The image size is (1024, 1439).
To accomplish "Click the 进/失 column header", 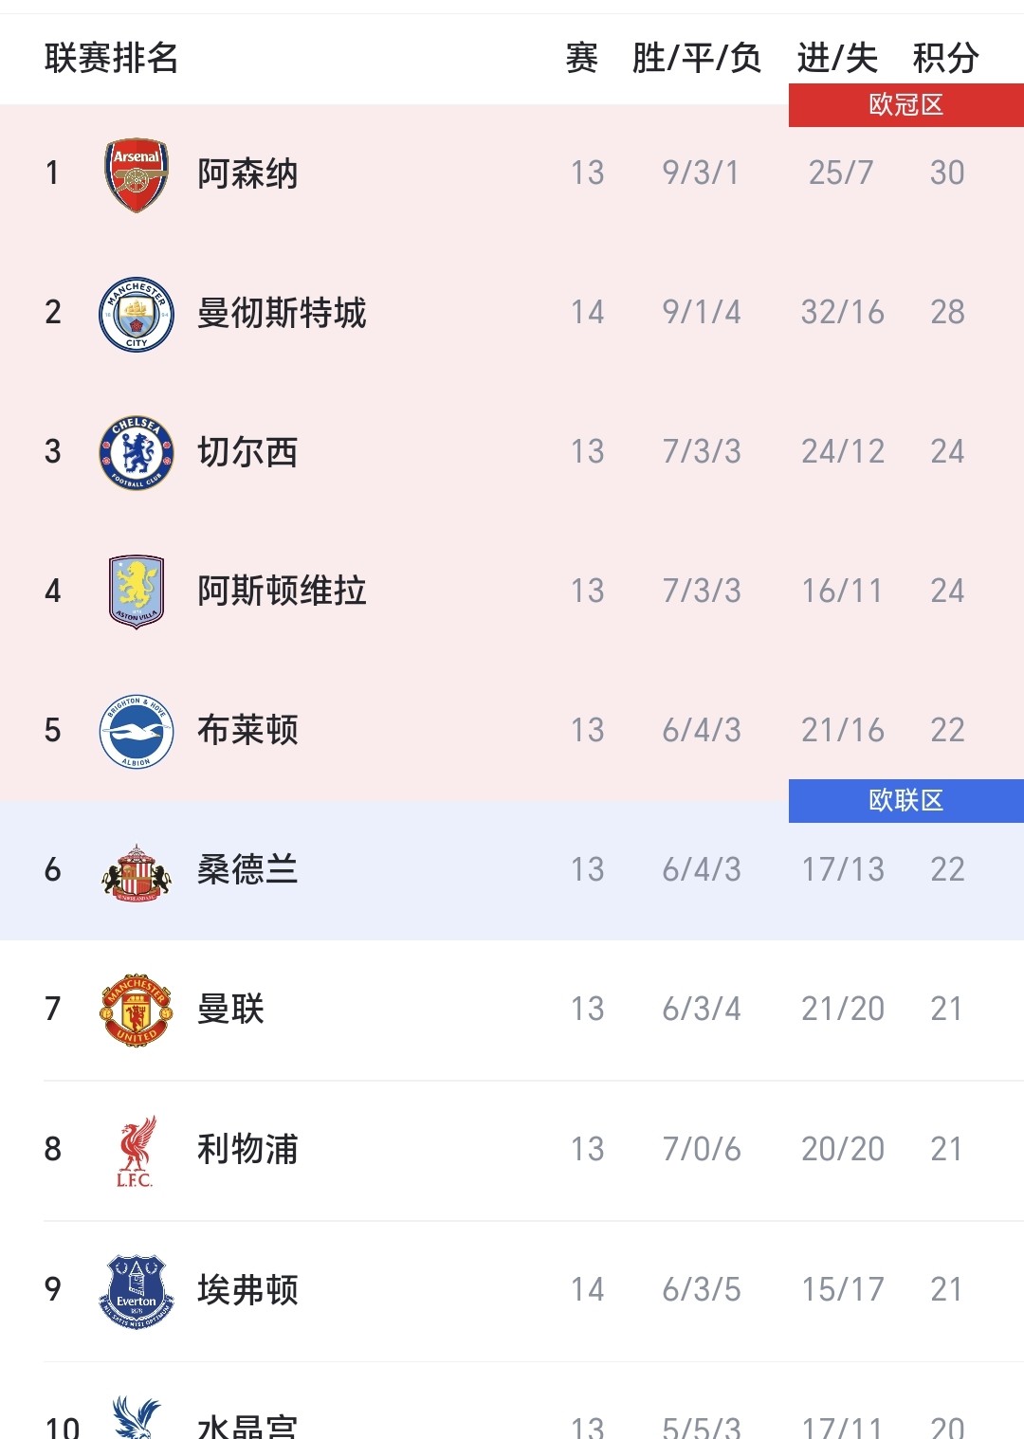I will [x=837, y=58].
